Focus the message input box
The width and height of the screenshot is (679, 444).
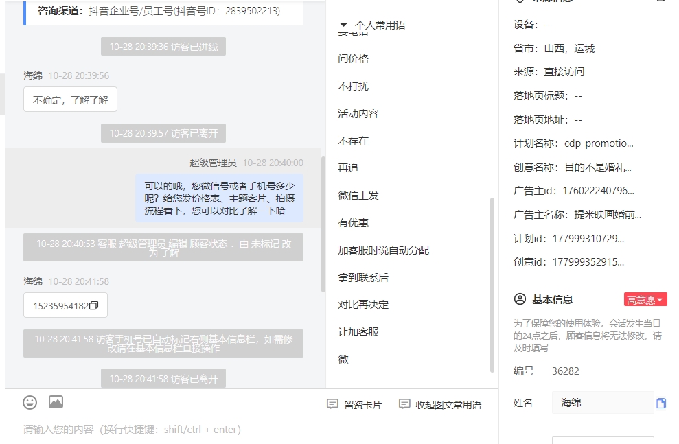pyautogui.click(x=251, y=430)
